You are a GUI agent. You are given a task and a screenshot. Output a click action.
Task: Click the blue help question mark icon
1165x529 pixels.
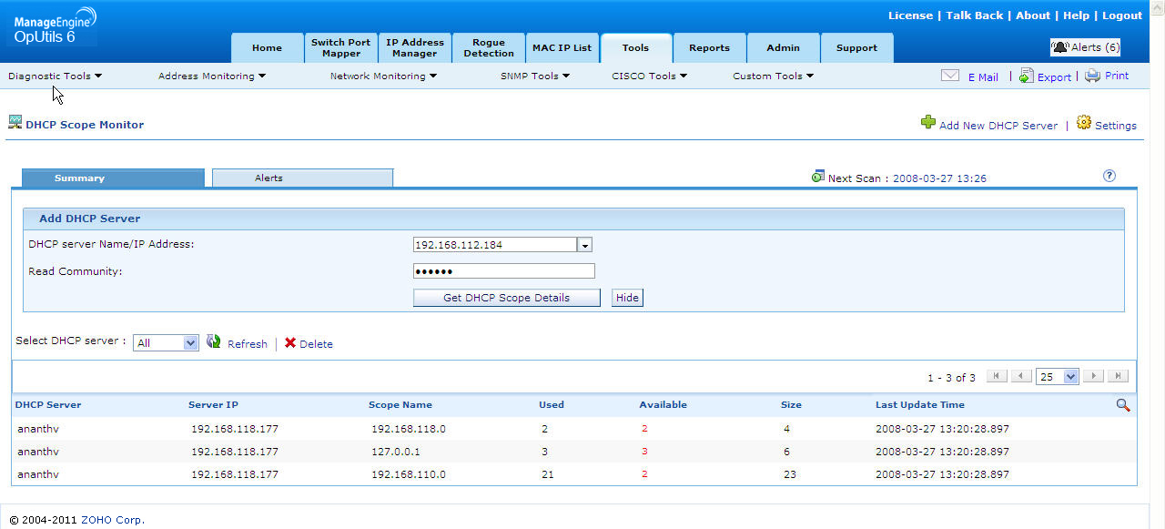tap(1109, 176)
